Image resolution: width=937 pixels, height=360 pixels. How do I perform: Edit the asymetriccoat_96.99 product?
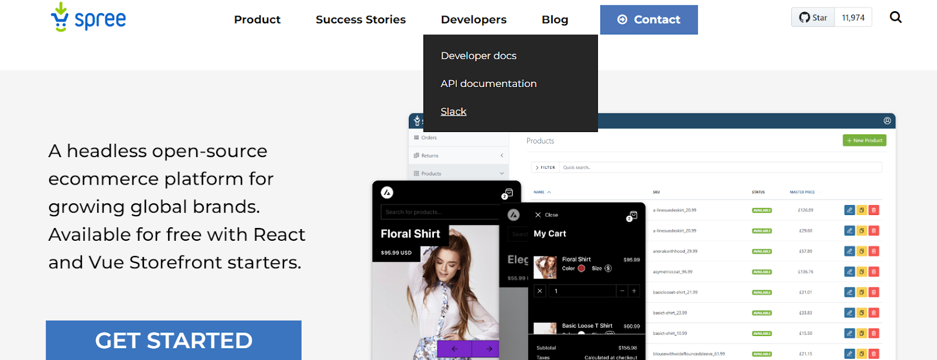pyautogui.click(x=850, y=272)
